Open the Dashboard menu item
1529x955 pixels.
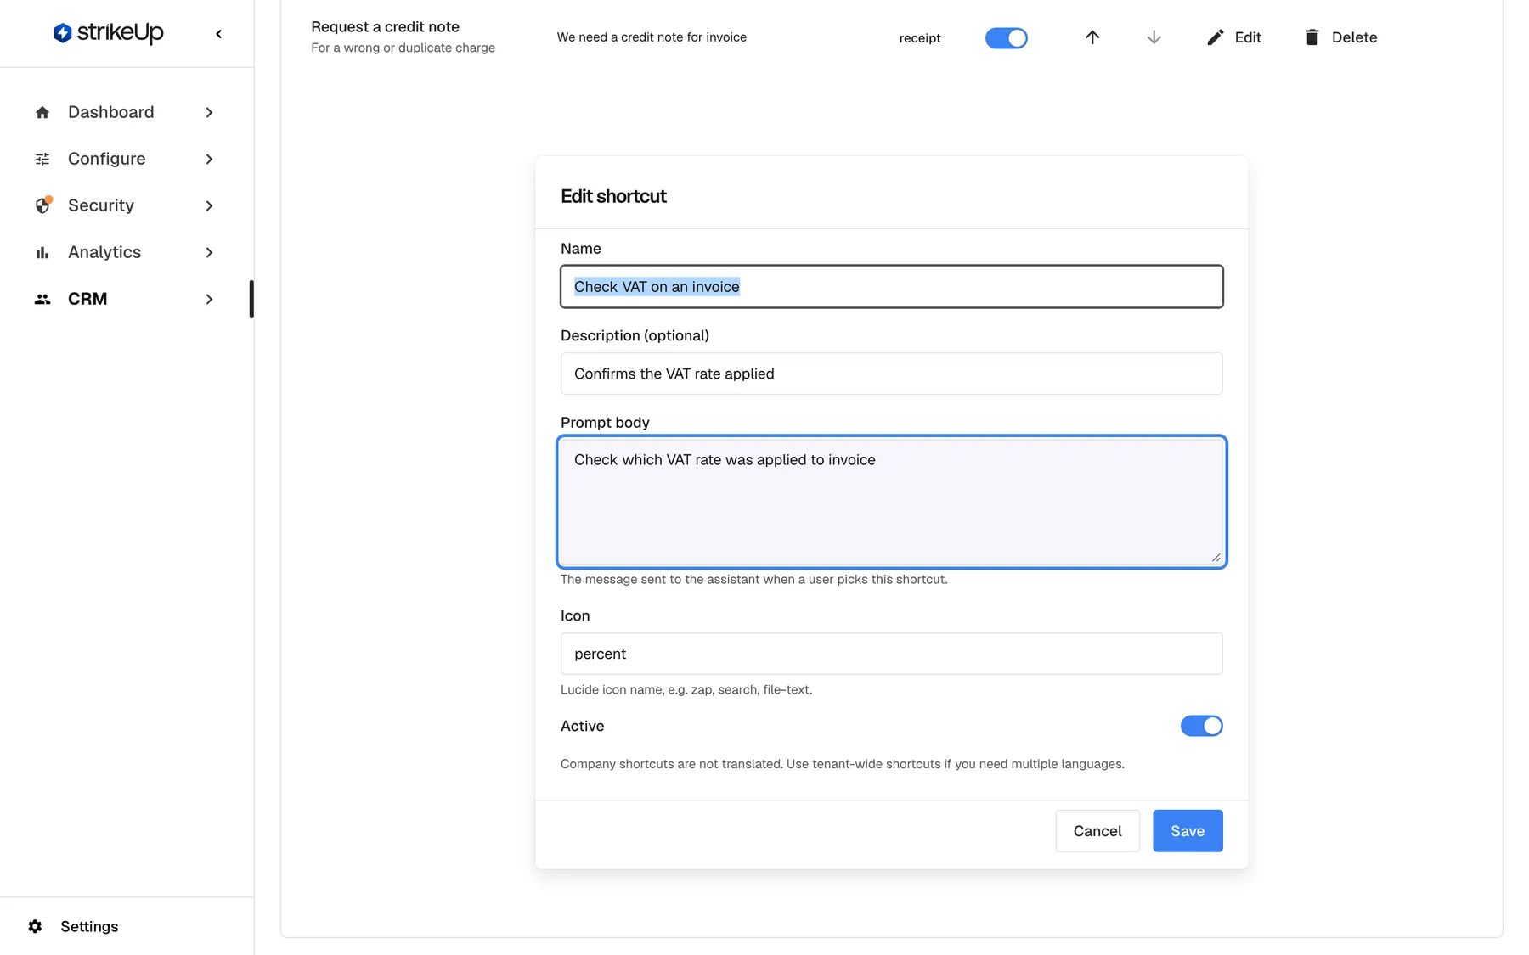coord(126,112)
